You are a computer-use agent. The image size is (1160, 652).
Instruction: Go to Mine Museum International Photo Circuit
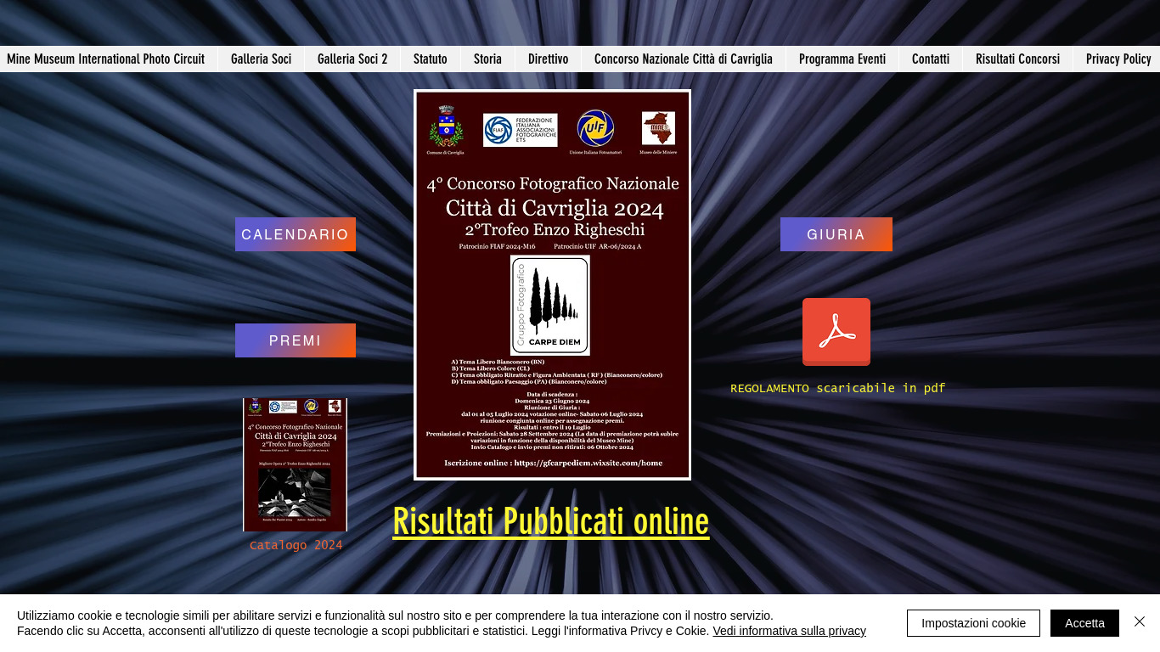[x=106, y=59]
